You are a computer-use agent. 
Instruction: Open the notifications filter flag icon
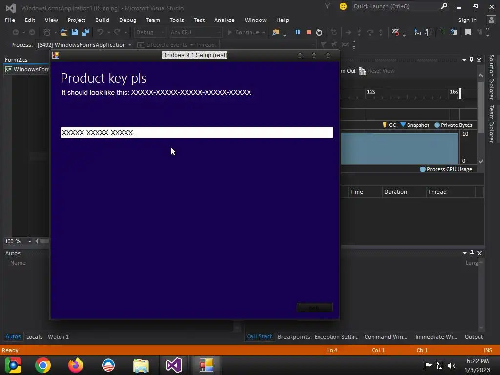coord(327,6)
